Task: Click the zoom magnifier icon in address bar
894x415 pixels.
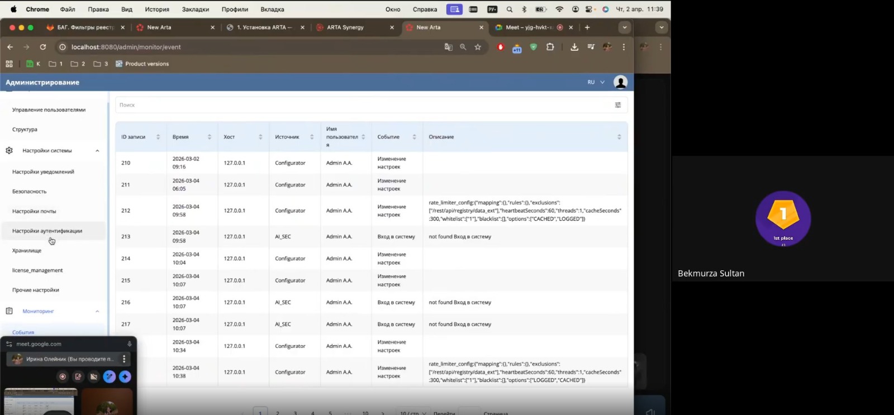Action: (x=463, y=47)
